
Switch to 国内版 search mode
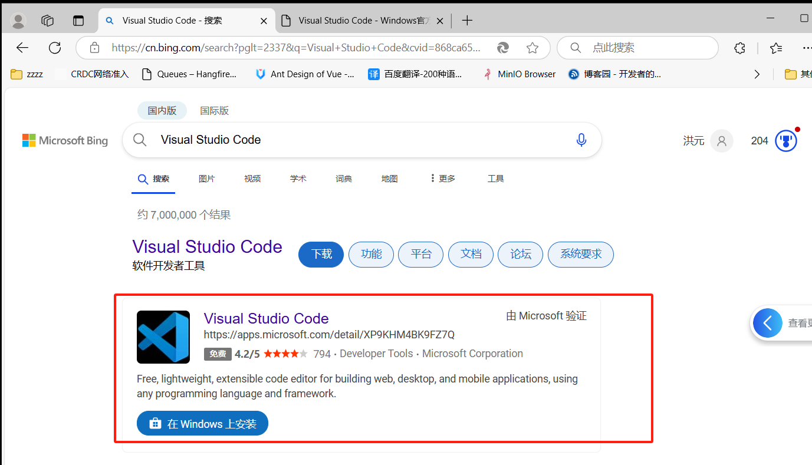[x=162, y=111]
